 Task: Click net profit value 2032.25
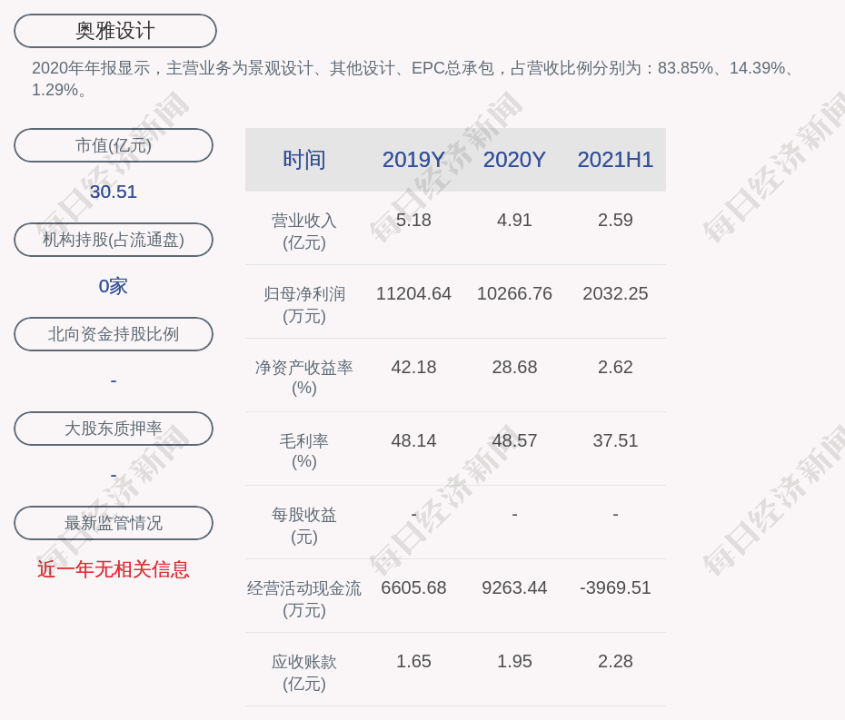click(615, 293)
